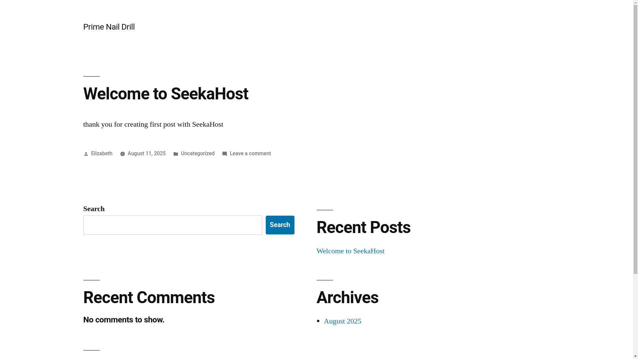Click the comment bubble icon

[225, 154]
